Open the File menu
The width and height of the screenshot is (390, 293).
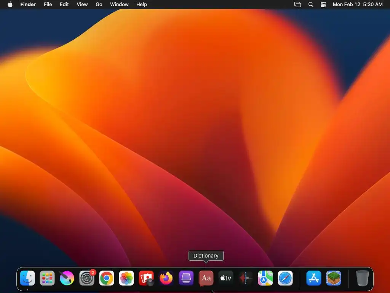[48, 5]
